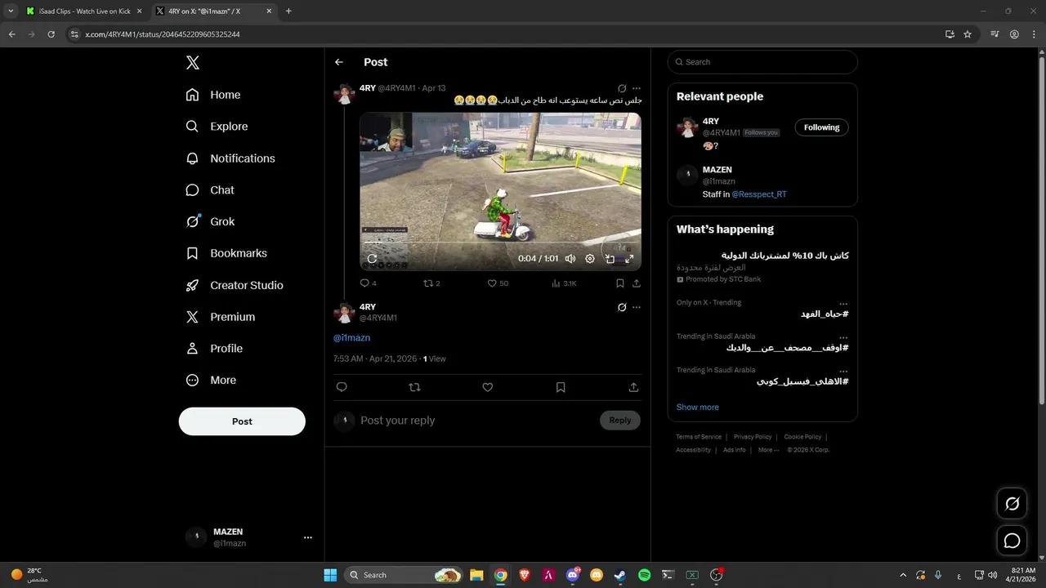Screen dimensions: 1046x588
Task: Focus the X Search box
Action: click(762, 62)
